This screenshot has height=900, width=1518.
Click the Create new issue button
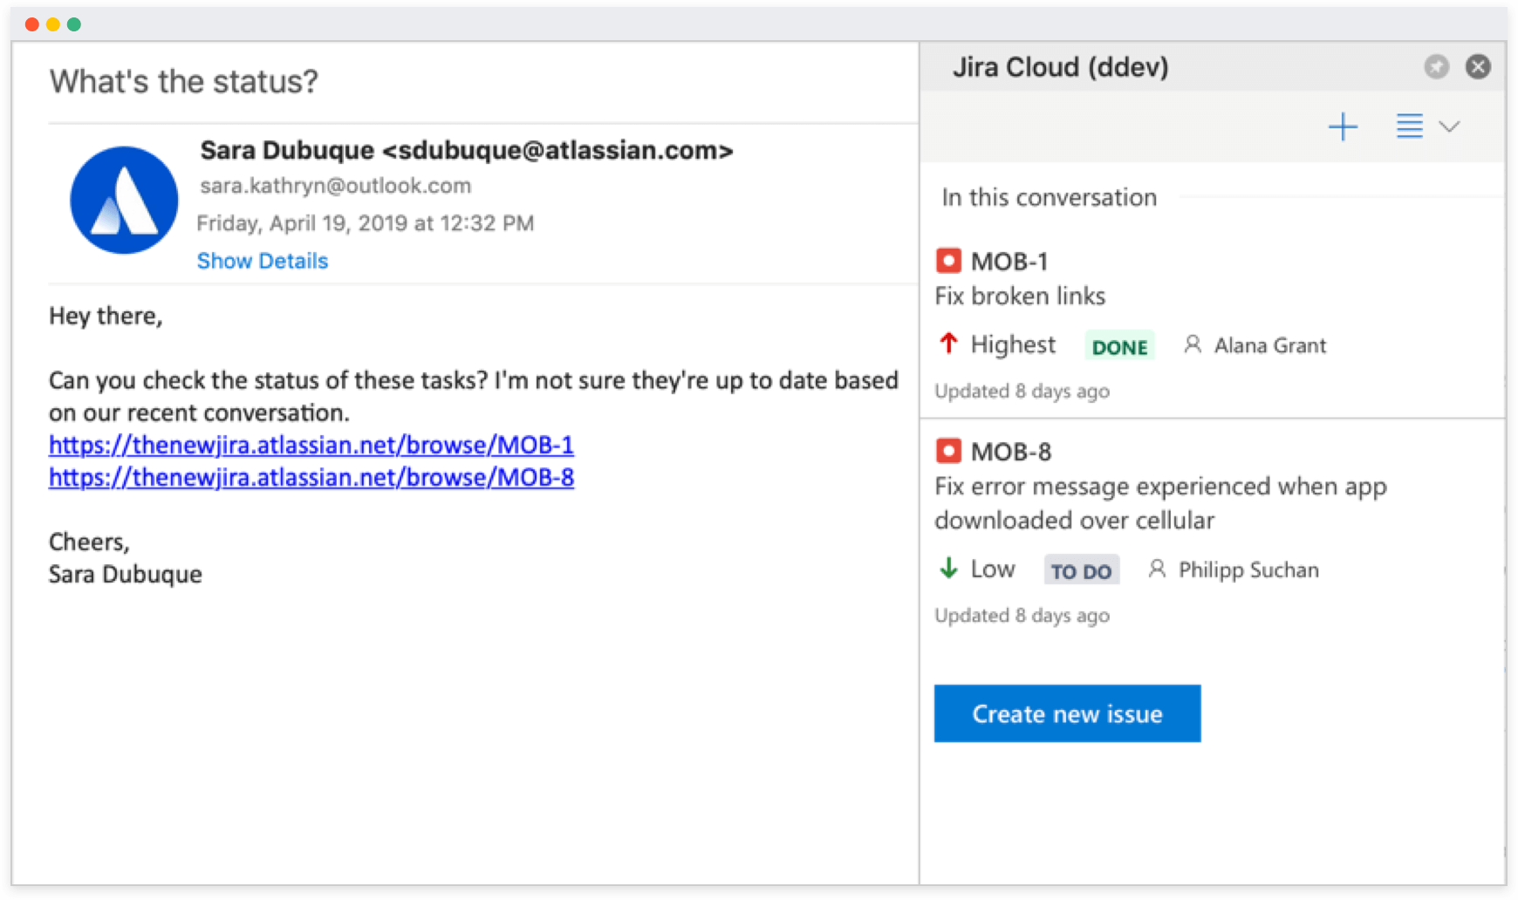[x=1067, y=713]
